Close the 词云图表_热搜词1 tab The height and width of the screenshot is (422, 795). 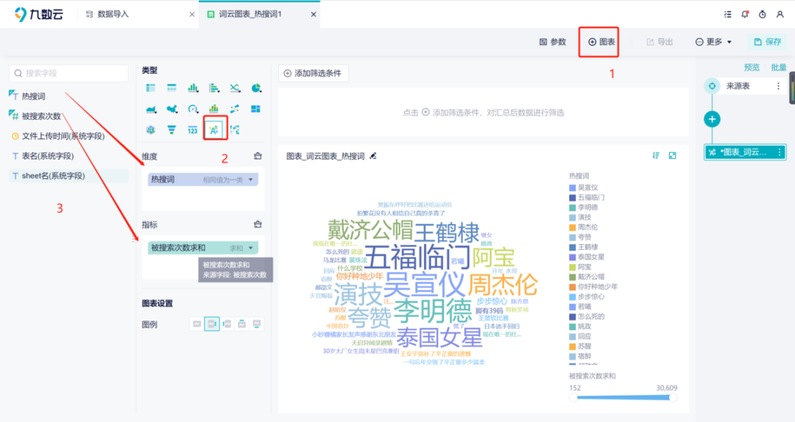click(314, 14)
